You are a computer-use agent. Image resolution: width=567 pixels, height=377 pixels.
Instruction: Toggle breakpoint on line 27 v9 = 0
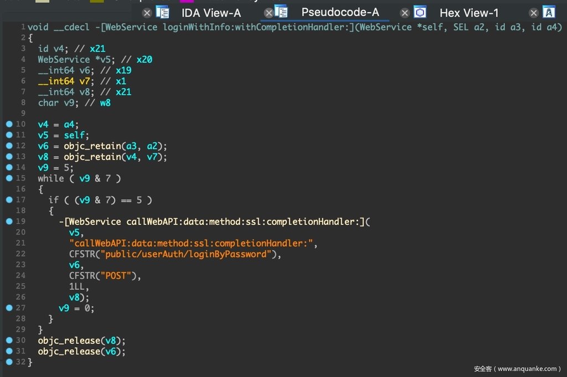[x=9, y=308]
